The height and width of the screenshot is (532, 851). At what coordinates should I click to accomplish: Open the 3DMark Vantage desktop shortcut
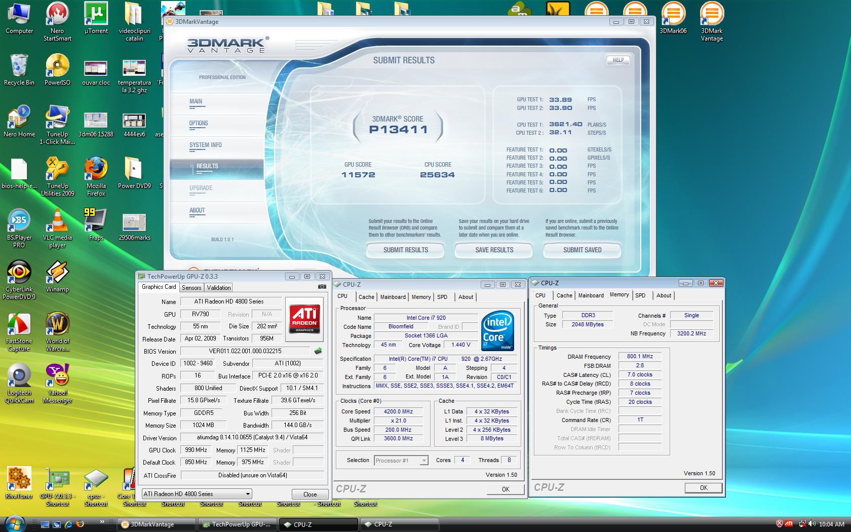[712, 21]
